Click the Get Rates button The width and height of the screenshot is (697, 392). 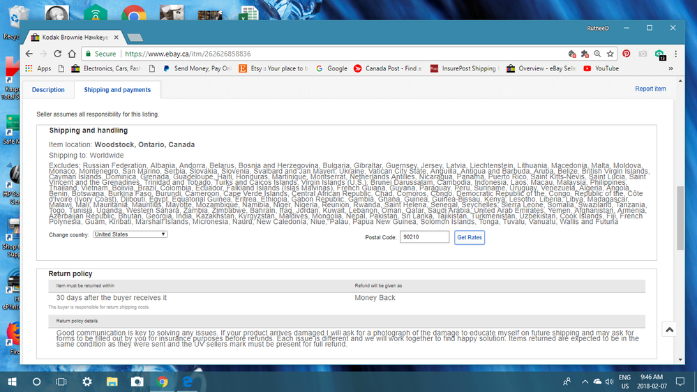(470, 237)
